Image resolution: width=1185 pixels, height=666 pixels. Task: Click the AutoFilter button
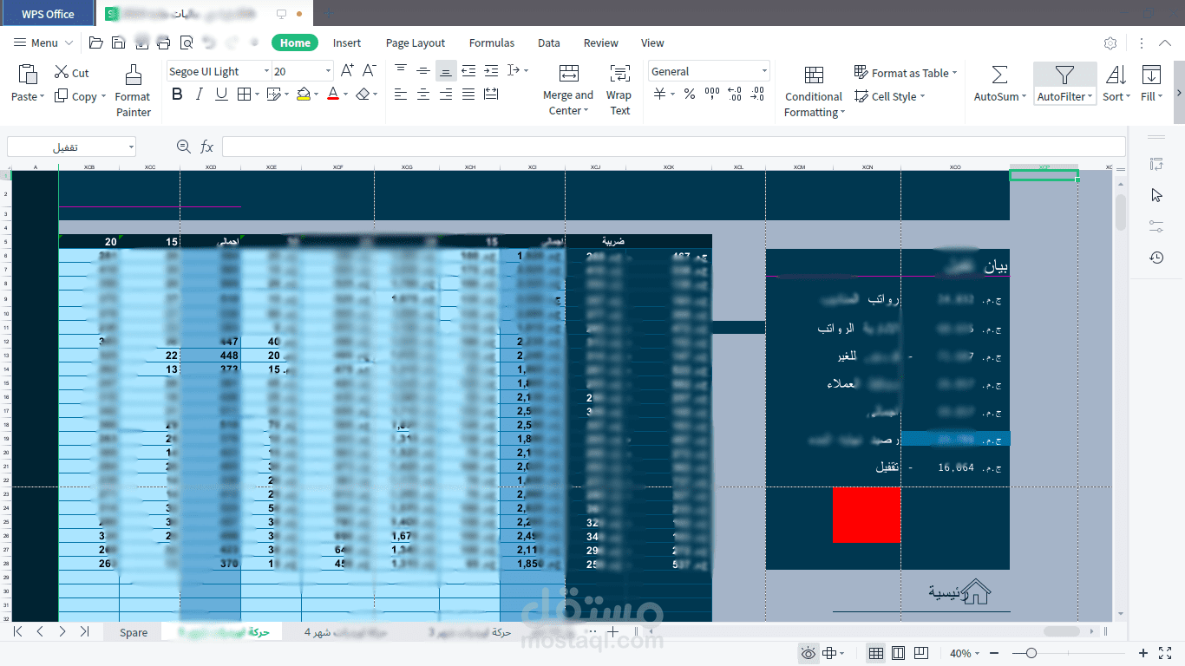pyautogui.click(x=1065, y=83)
